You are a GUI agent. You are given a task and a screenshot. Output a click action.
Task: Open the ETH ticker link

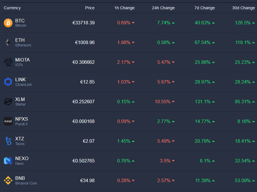[x=20, y=40]
